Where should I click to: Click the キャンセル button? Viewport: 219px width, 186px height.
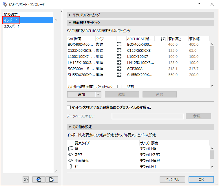click(172, 179)
